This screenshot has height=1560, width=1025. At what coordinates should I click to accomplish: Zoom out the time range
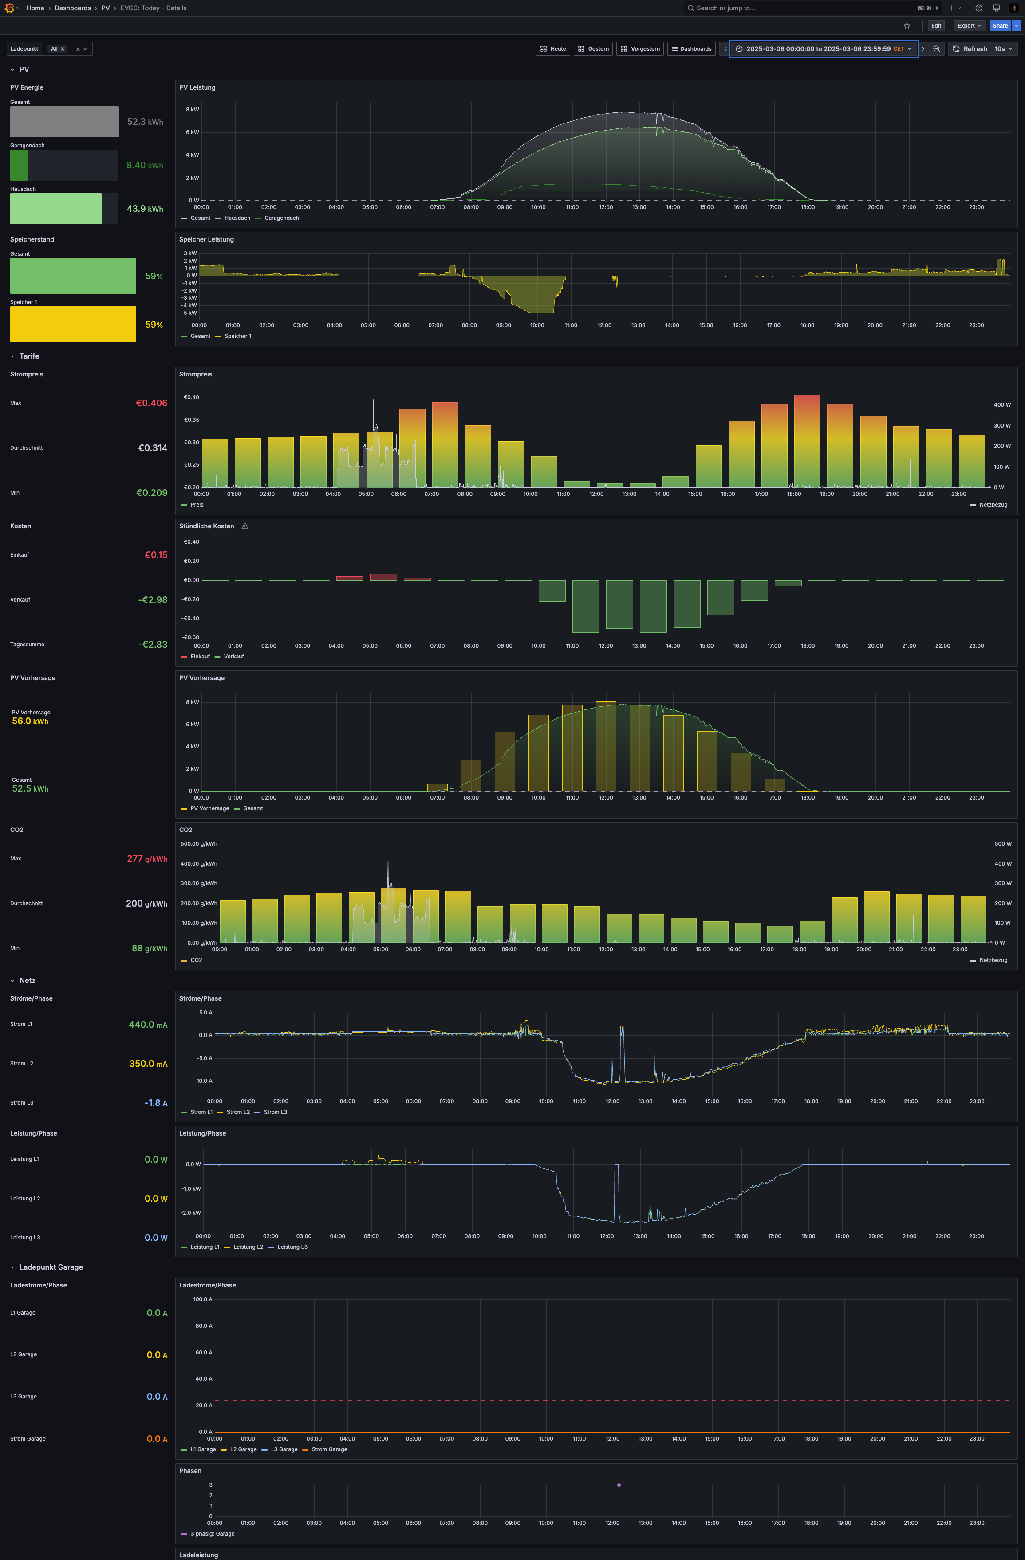(x=937, y=48)
